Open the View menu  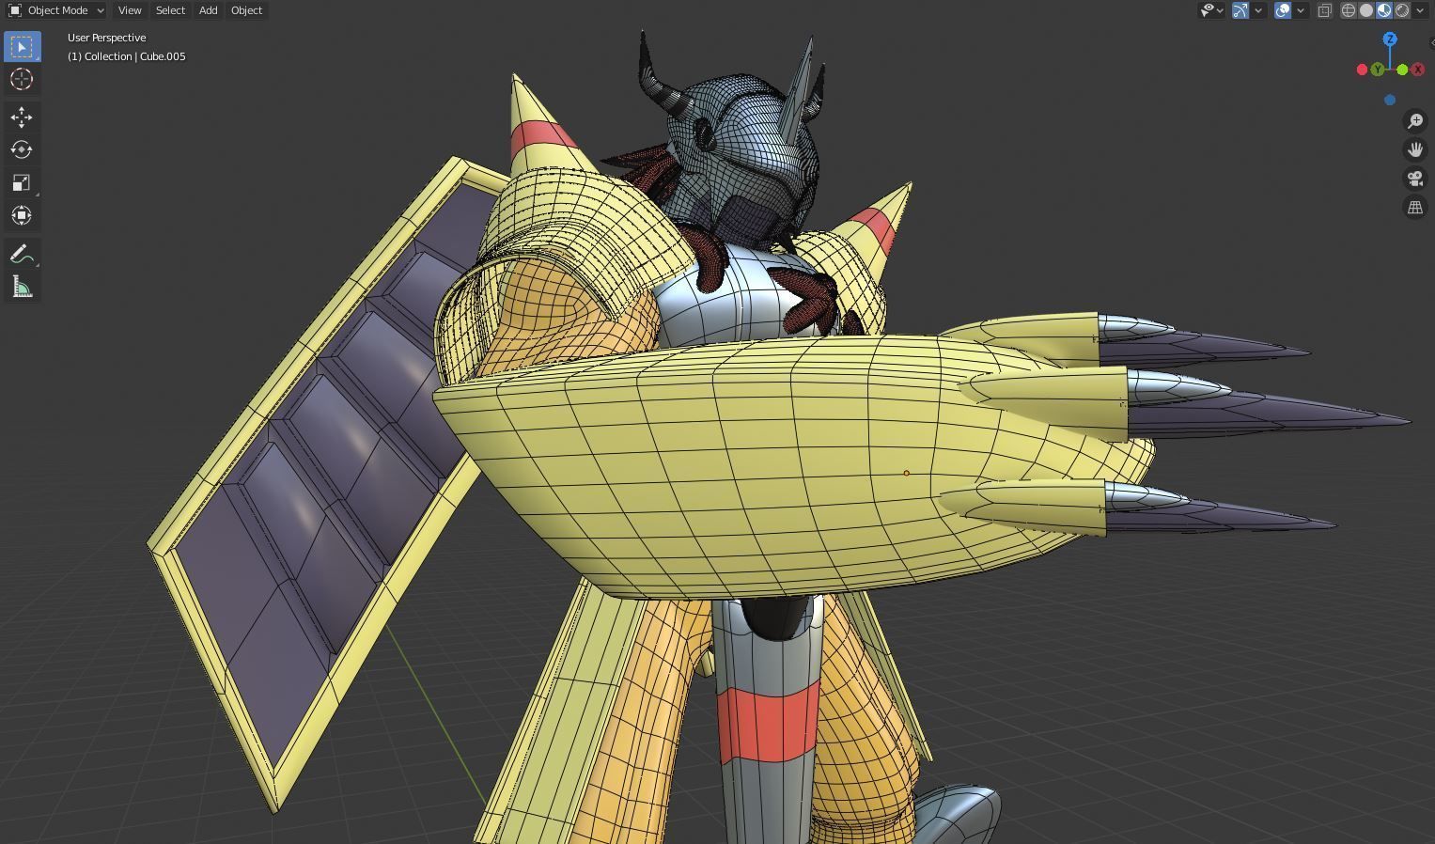click(x=129, y=10)
